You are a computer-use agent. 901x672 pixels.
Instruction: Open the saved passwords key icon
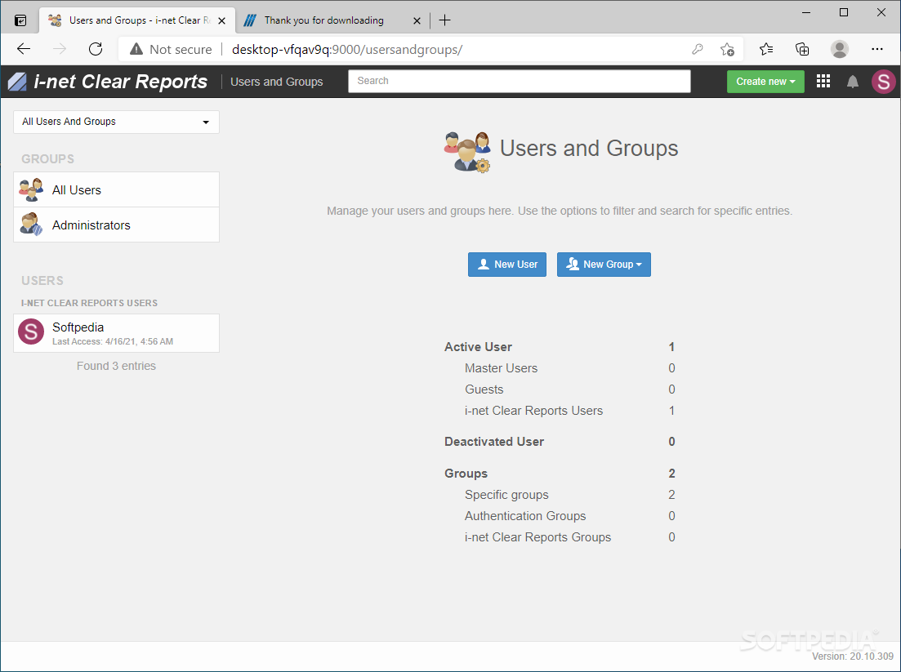(x=697, y=49)
